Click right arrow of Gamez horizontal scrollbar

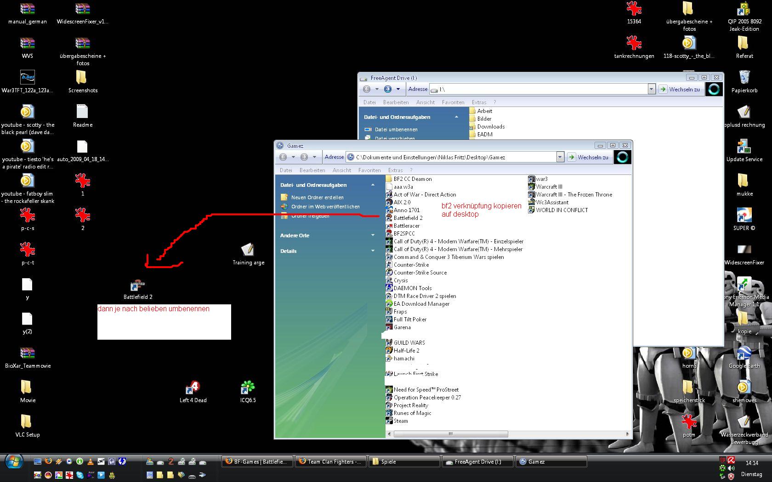point(628,434)
